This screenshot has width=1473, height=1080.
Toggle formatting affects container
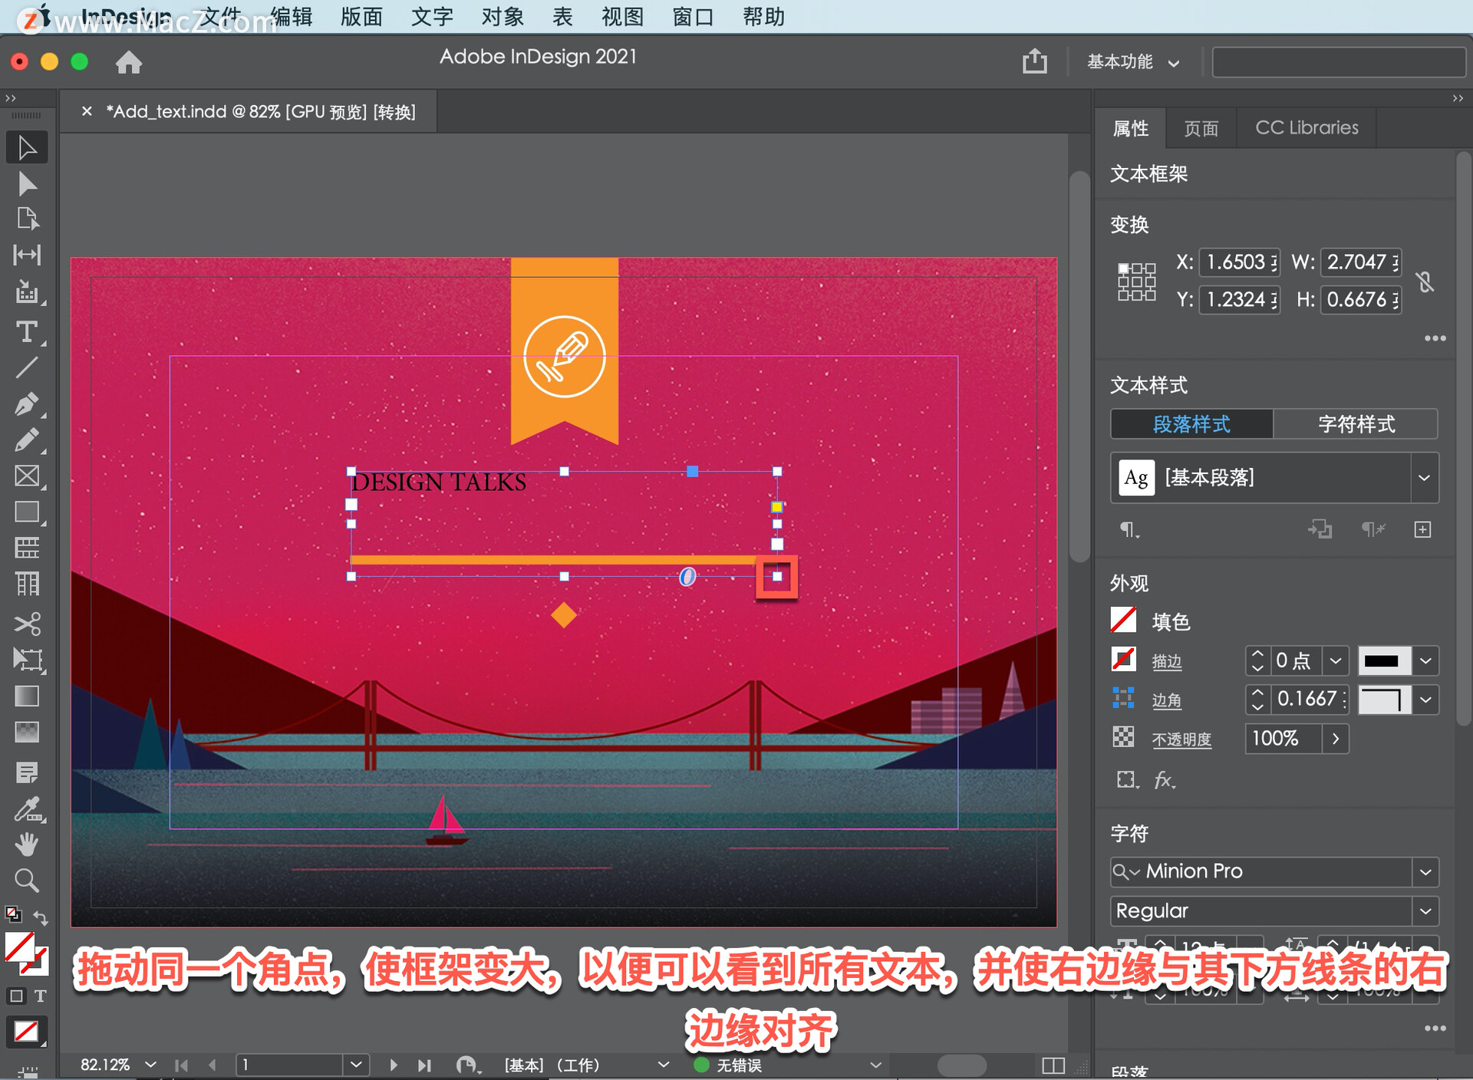tap(16, 996)
